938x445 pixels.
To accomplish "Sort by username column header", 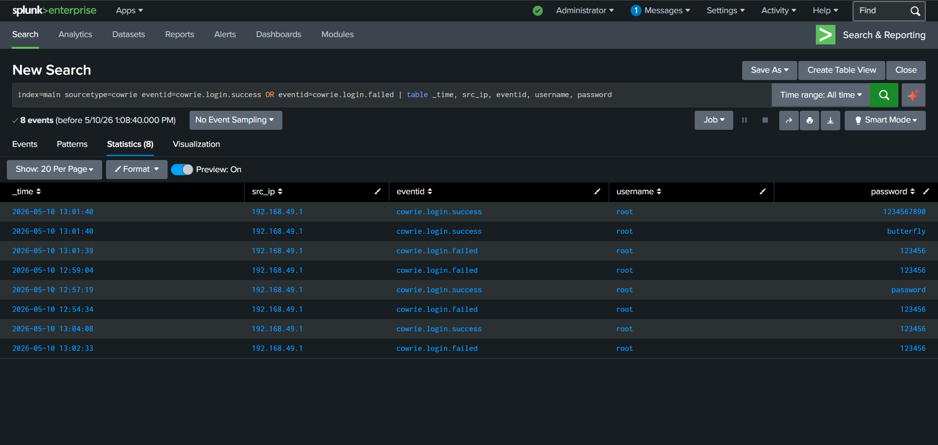I will (639, 192).
